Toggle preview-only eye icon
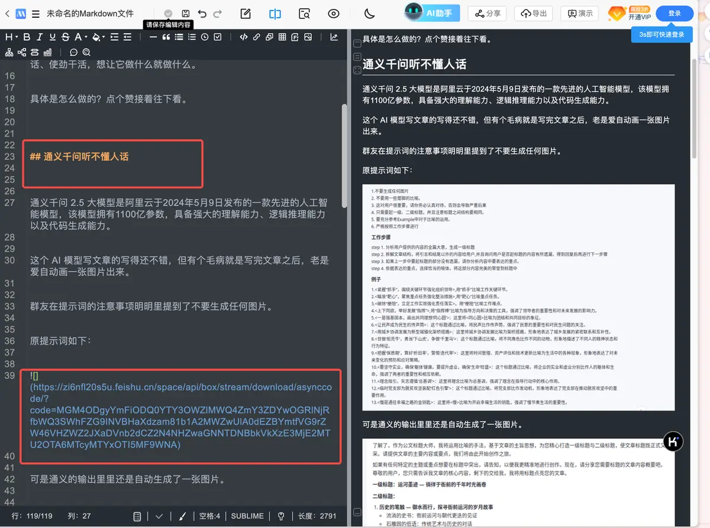 pos(334,14)
